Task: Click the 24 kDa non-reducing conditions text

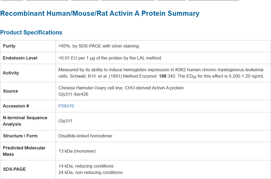Action: coord(91,172)
